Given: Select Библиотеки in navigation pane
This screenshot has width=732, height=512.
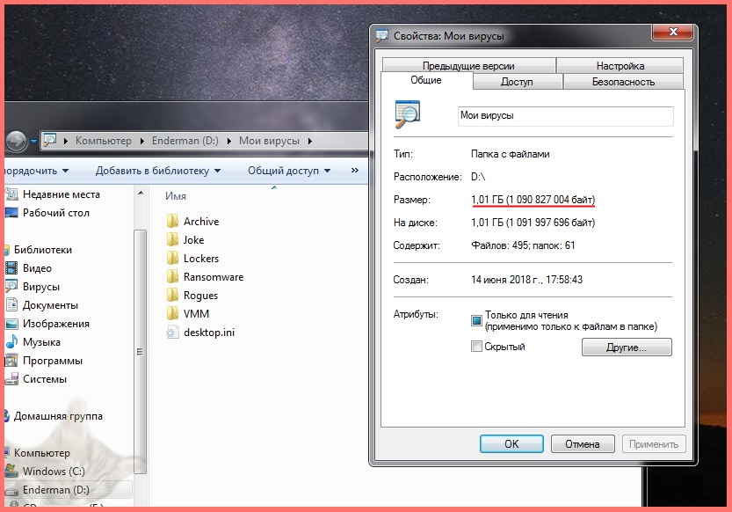Looking at the screenshot, I should 42,250.
